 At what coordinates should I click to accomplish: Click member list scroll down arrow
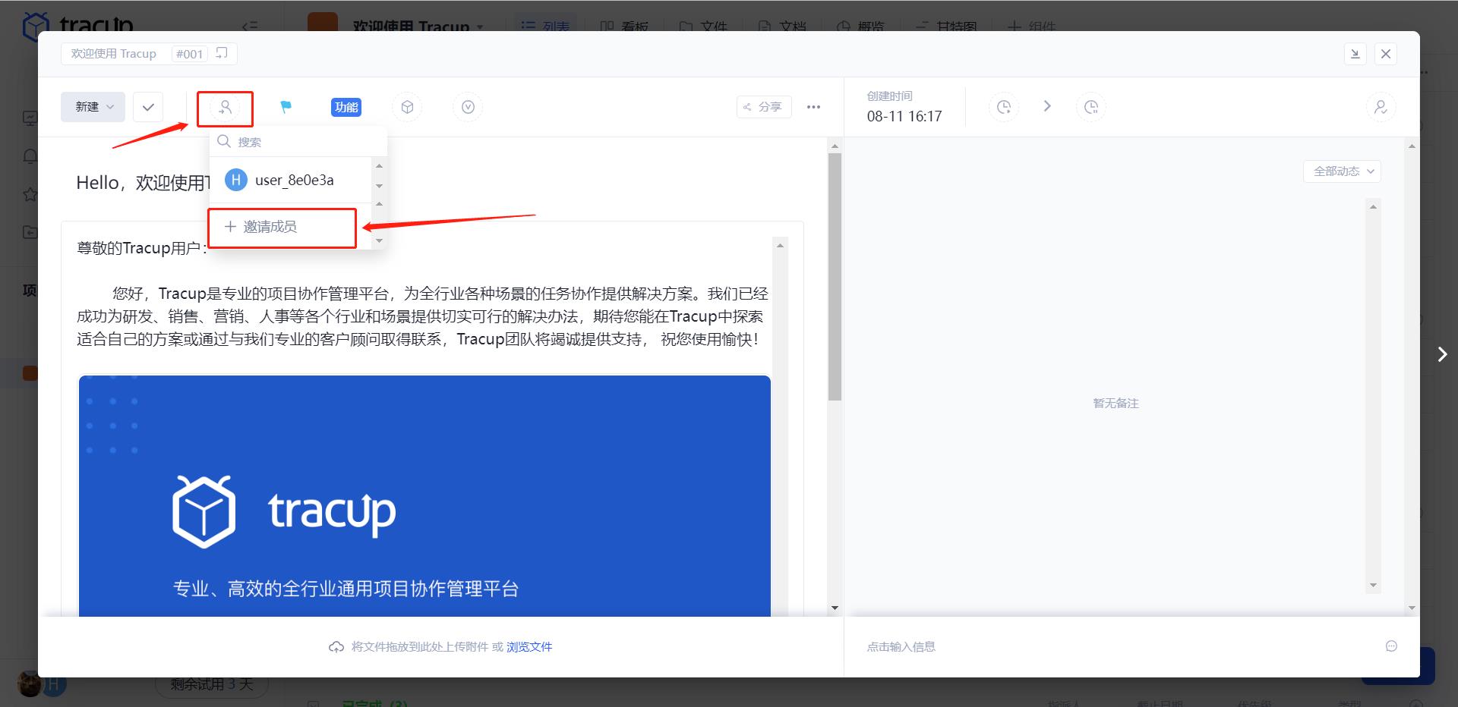tap(379, 186)
